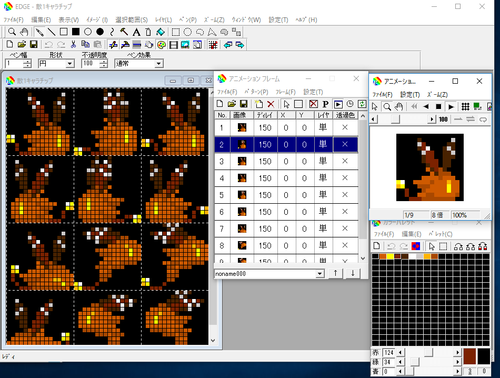The width and height of the screenshot is (500, 378).
Task: Select the freehand pen tool
Action: coord(39,32)
